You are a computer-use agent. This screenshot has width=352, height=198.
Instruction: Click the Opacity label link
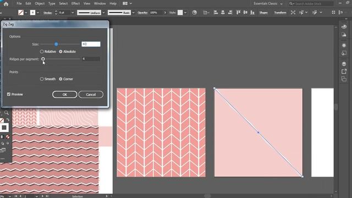(x=142, y=13)
